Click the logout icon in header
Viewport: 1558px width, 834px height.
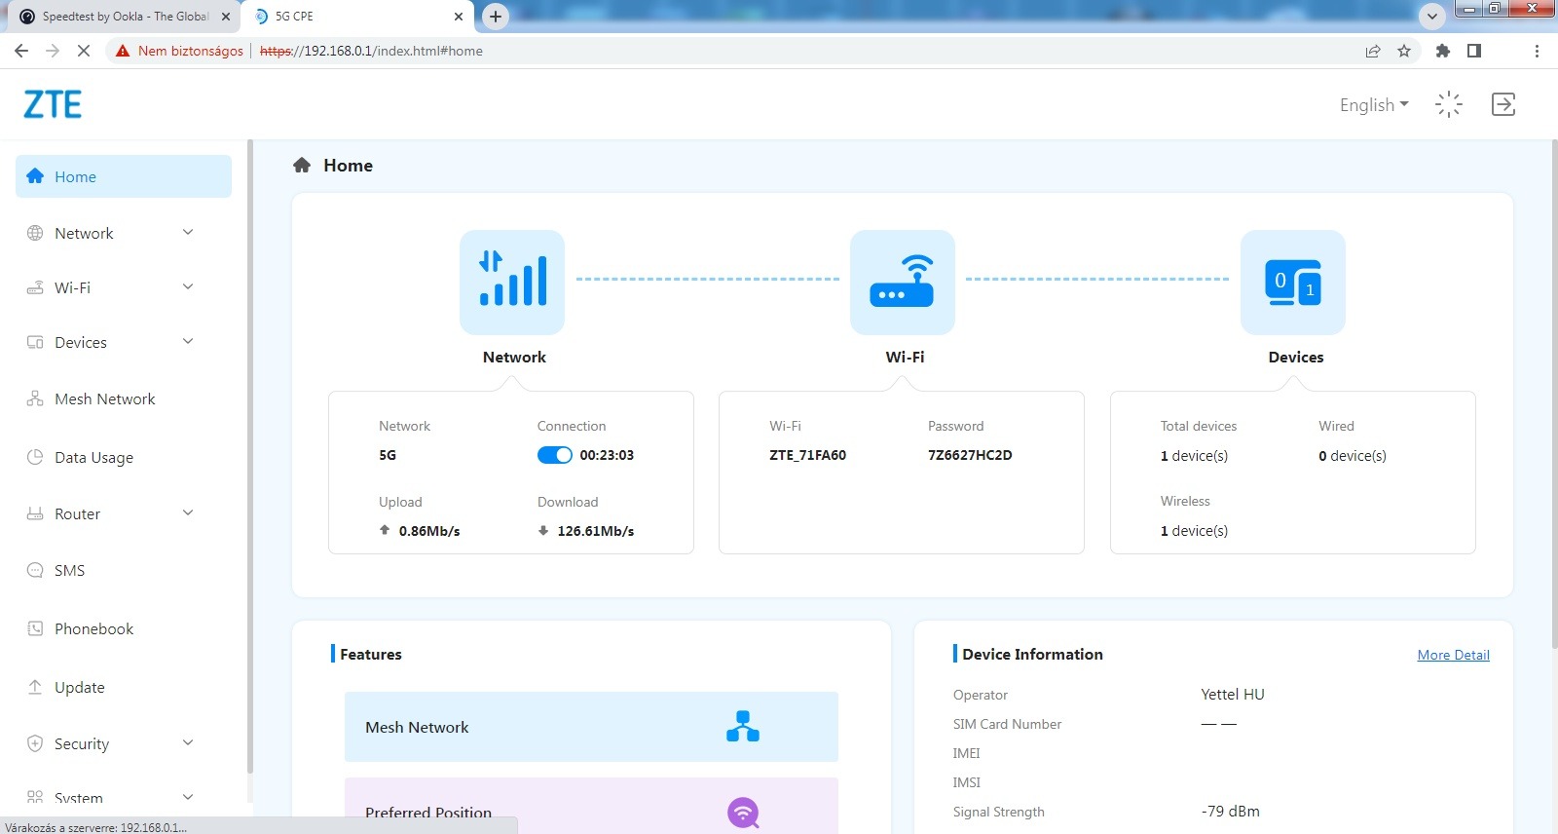click(1503, 104)
